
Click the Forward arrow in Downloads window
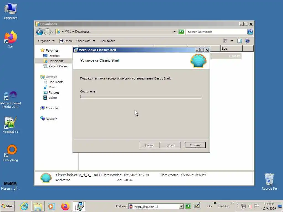coord(47,32)
